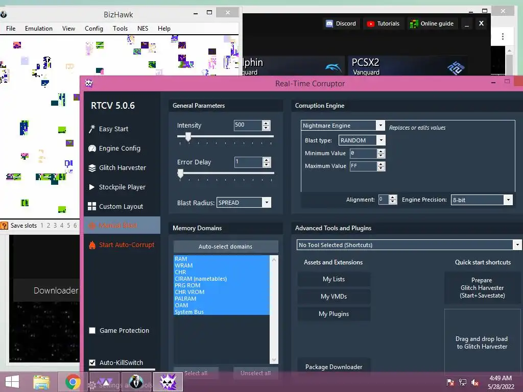Click the network tray icon

(x=463, y=382)
